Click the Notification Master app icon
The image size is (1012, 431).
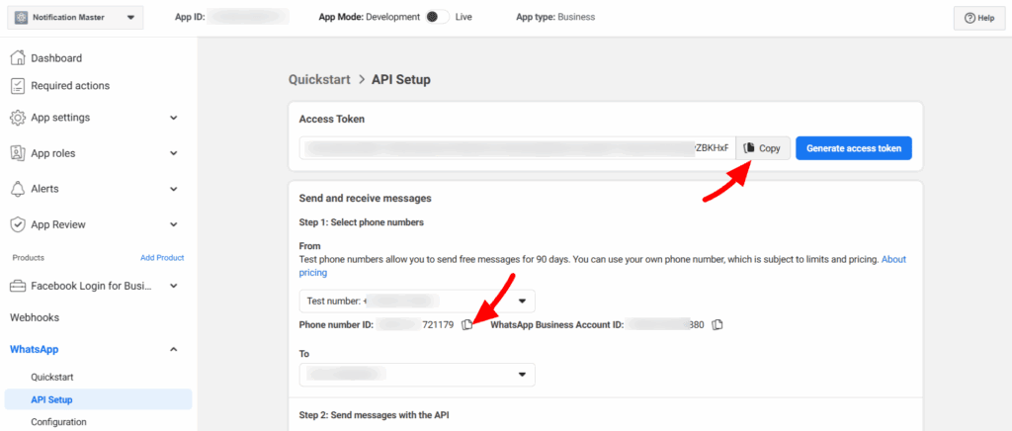(21, 18)
